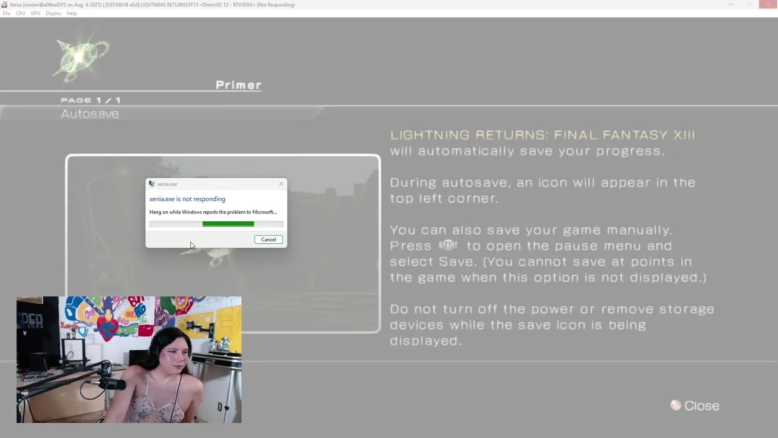Click the PAGE 1 / 1 indicator

click(x=91, y=100)
